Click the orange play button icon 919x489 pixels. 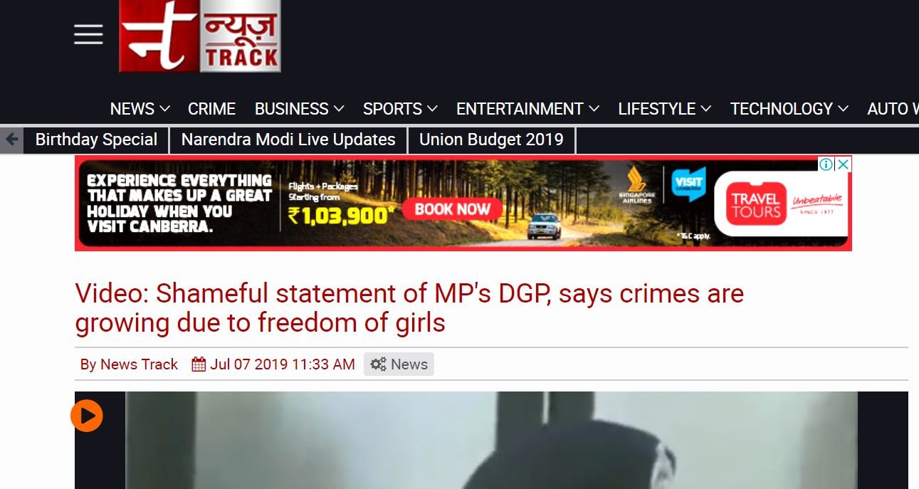coord(87,416)
